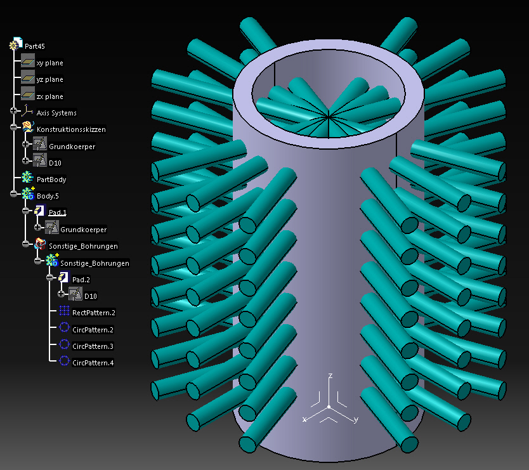Click the xyz axis triad in the 3D view
The height and width of the screenshot is (470, 529).
[330, 407]
